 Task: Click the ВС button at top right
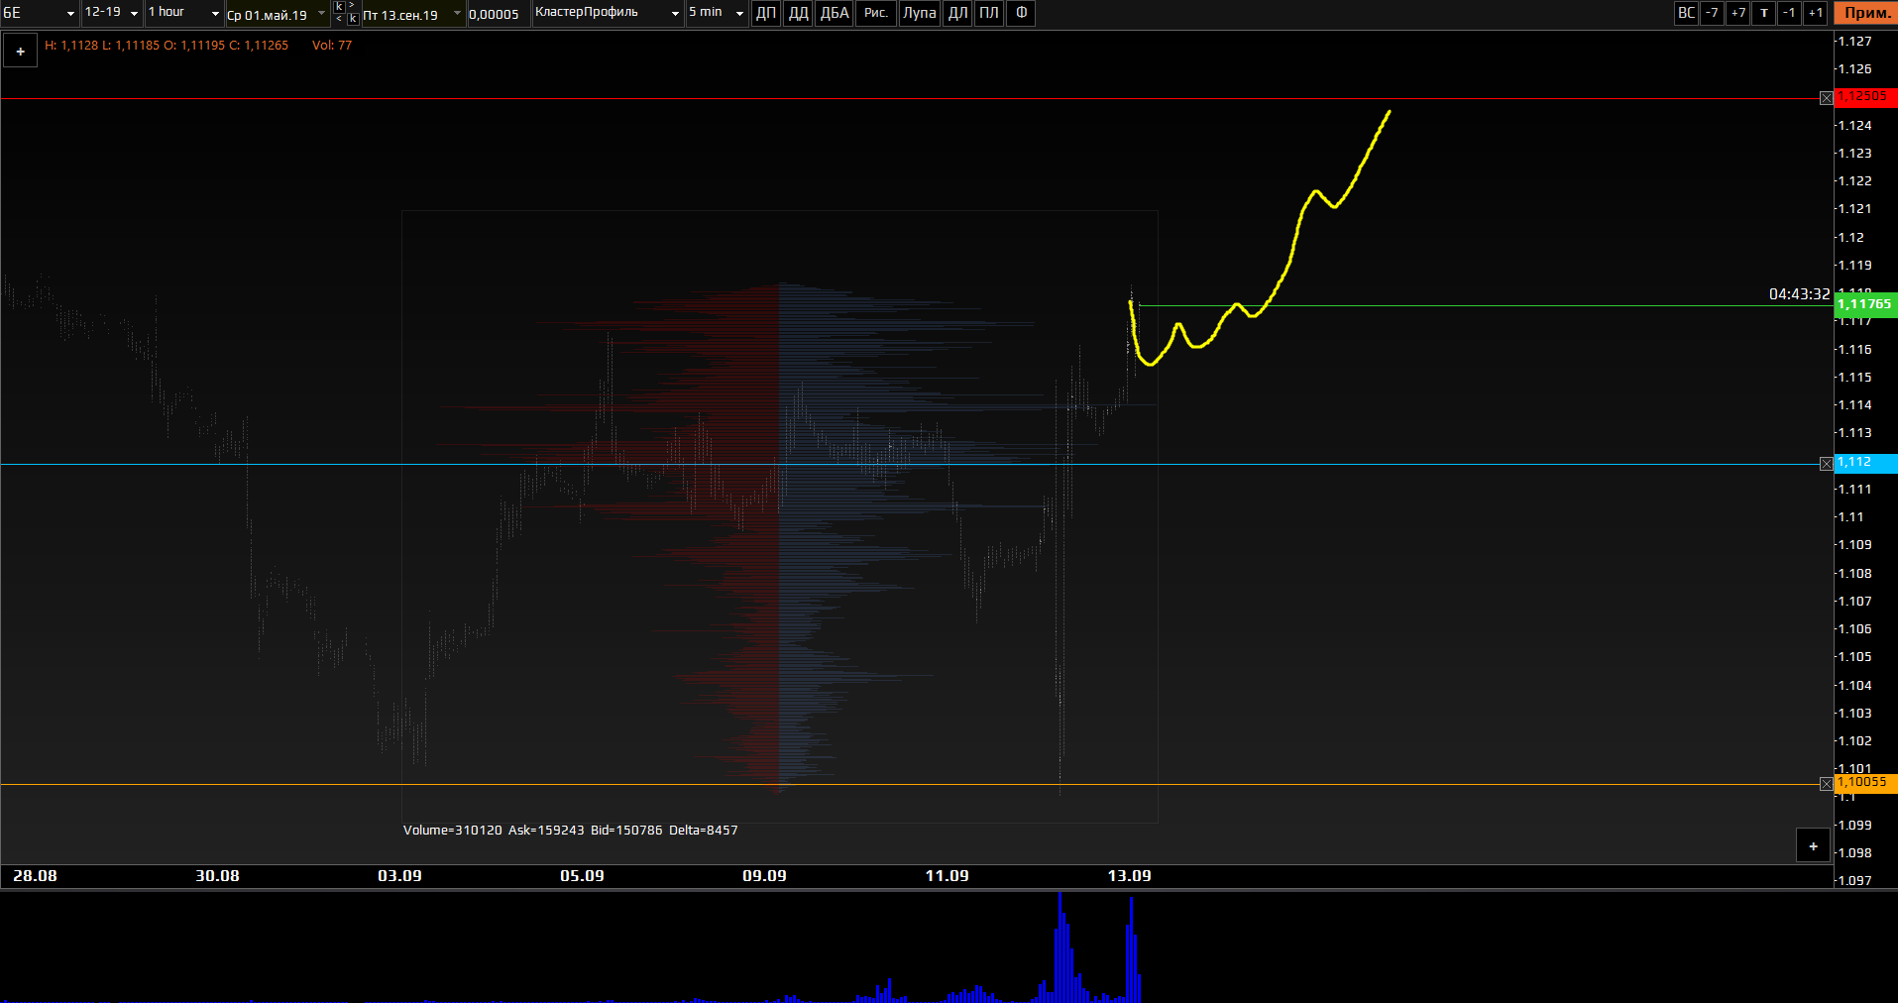tap(1686, 13)
